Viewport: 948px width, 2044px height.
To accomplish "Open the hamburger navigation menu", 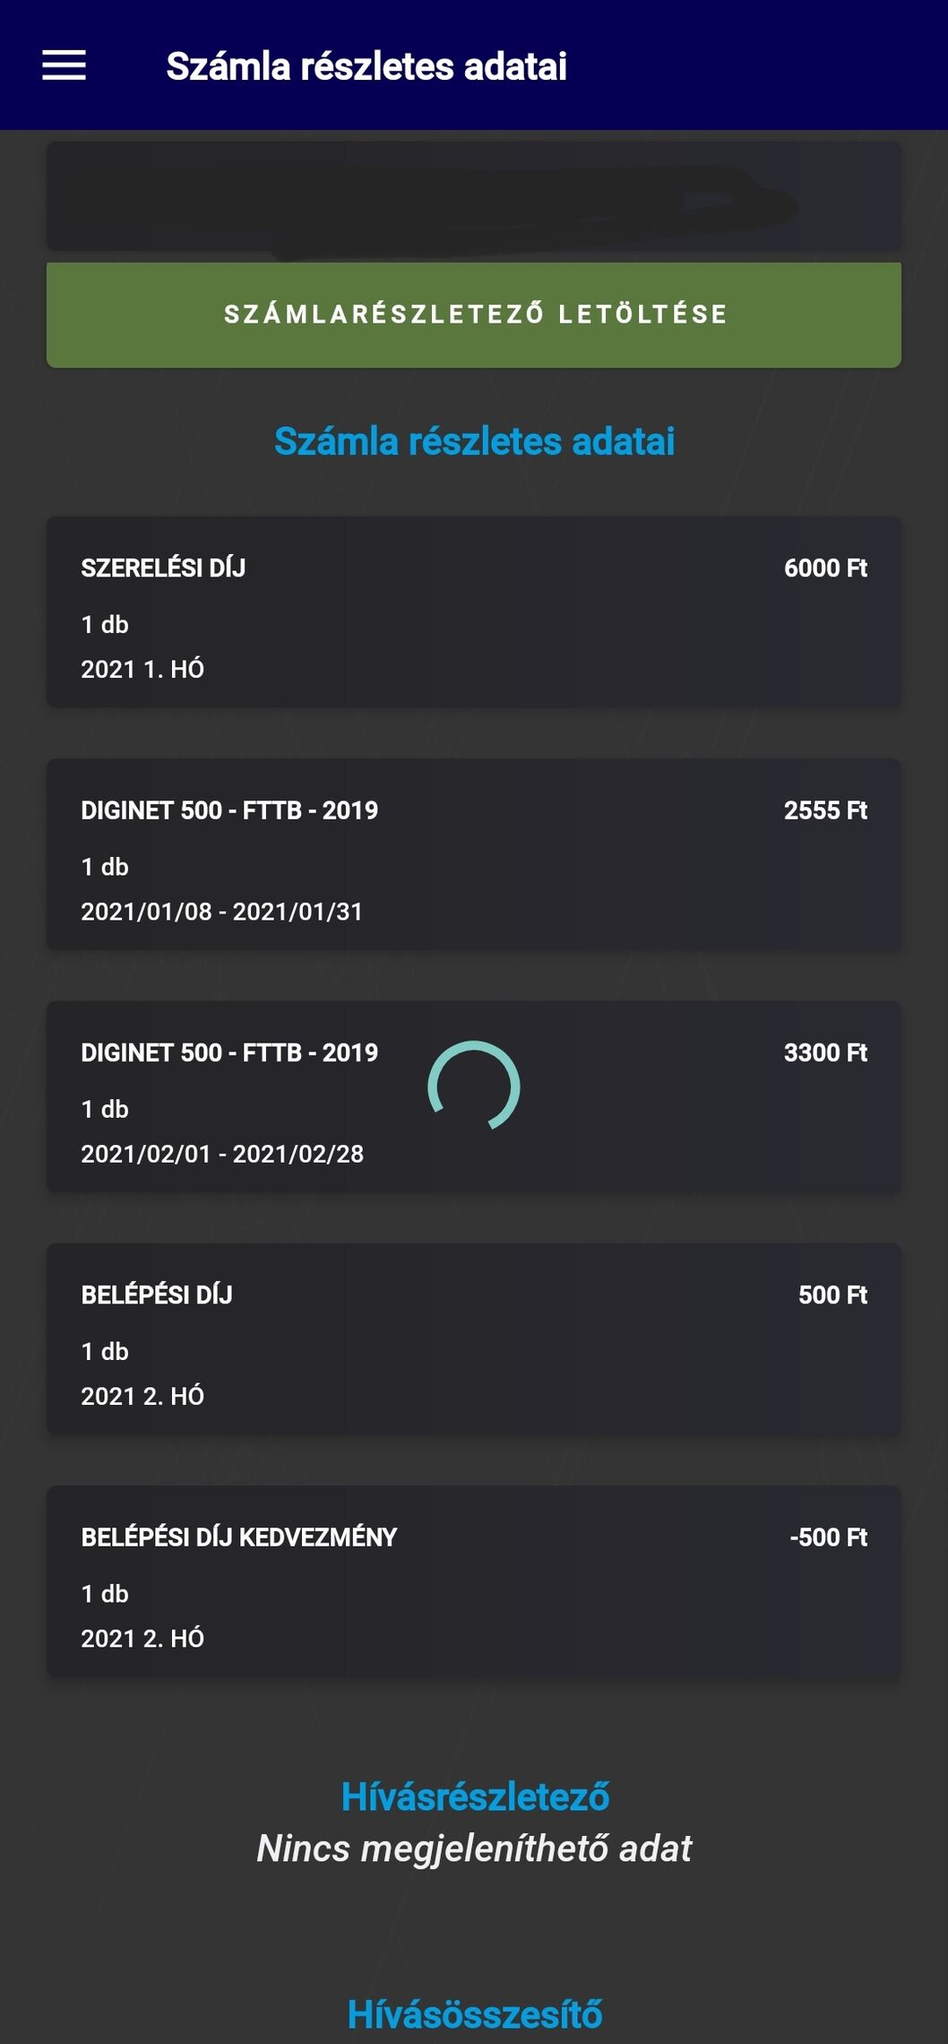I will (64, 65).
